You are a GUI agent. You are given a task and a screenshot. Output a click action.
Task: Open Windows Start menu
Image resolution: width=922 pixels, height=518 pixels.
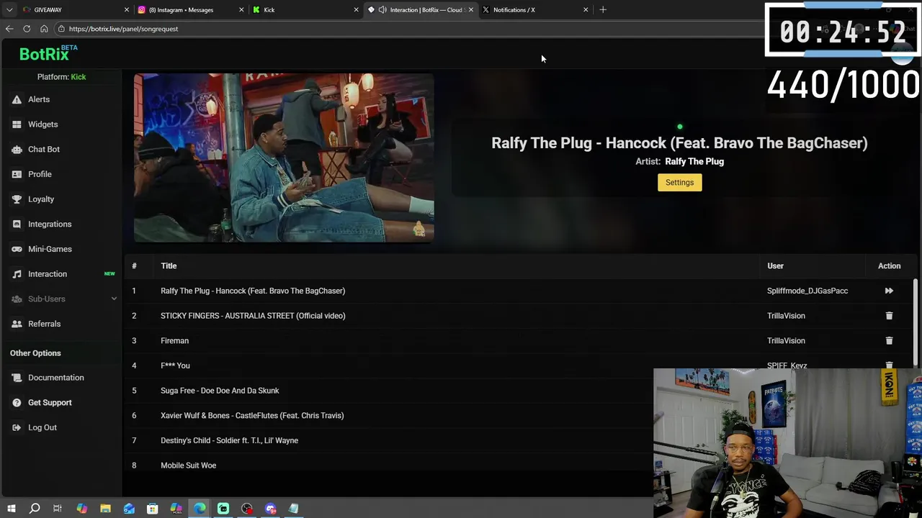(x=11, y=509)
